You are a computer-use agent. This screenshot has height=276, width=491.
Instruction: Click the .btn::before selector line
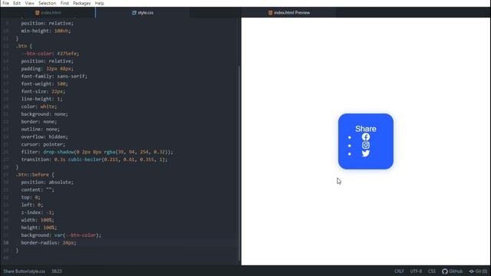click(35, 175)
